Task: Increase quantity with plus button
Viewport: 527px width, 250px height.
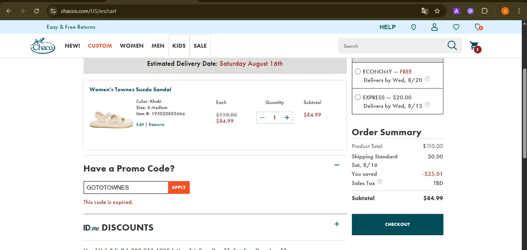Action: [x=287, y=118]
